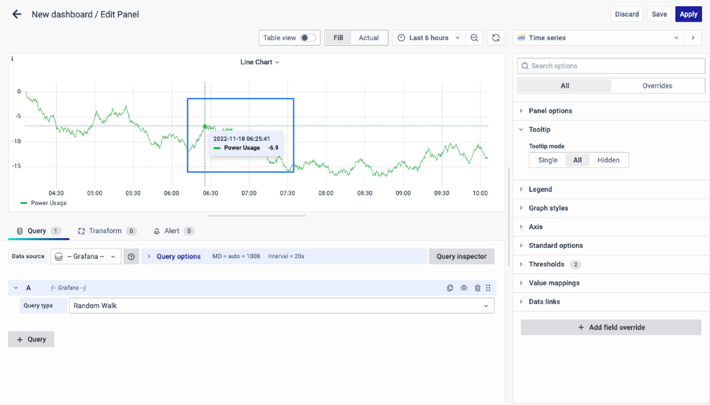Click the back arrow to leave Edit Panel

[17, 14]
